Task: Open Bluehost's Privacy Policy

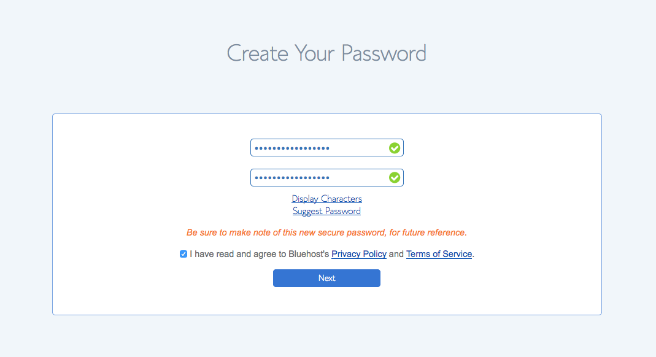Action: (x=359, y=253)
